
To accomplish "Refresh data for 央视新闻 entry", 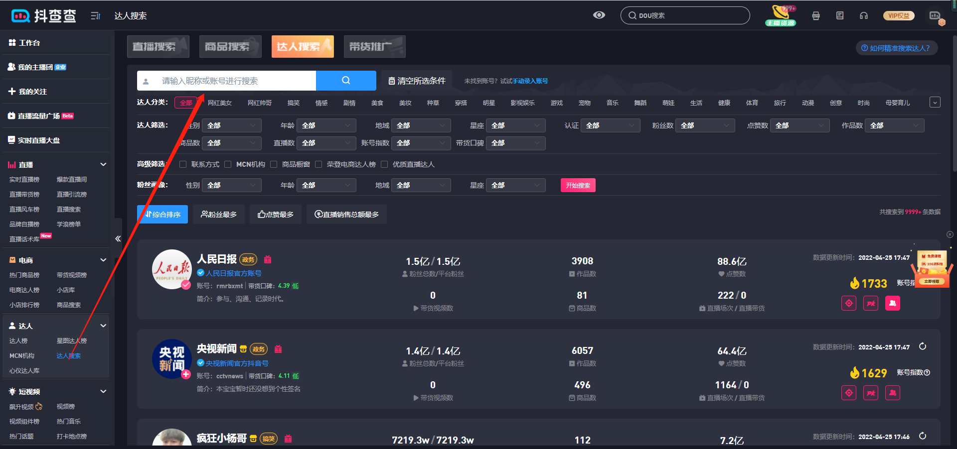I will (x=923, y=346).
